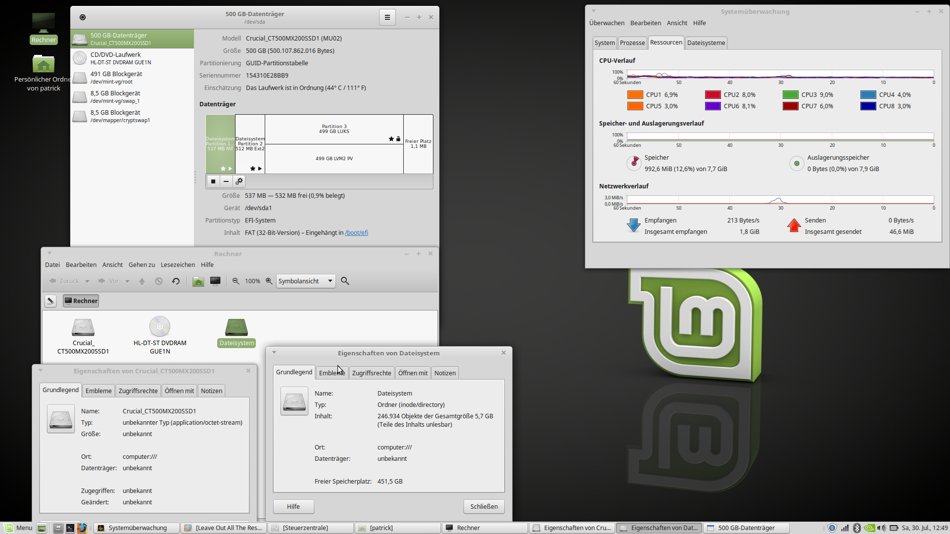Screen dimensions: 950x534
Task: Open the home folder toolbar icon
Action: (x=198, y=281)
